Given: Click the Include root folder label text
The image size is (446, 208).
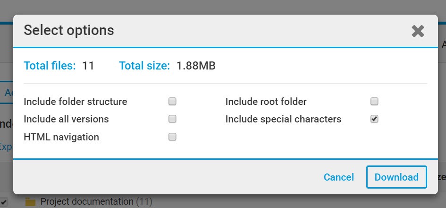Looking at the screenshot, I should 266,102.
